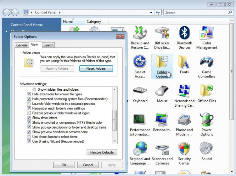The image size is (236, 176).
Task: Check Restore previous folder windows at logon
Action: 29,113
